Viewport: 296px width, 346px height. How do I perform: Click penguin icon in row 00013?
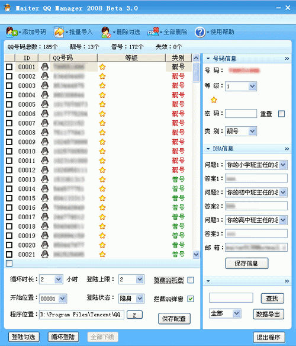(x=45, y=180)
